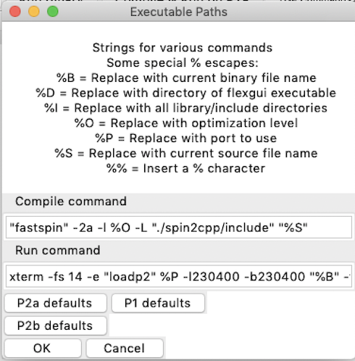Click the P2a defaults button
This screenshot has width=355, height=361.
pyautogui.click(x=55, y=303)
